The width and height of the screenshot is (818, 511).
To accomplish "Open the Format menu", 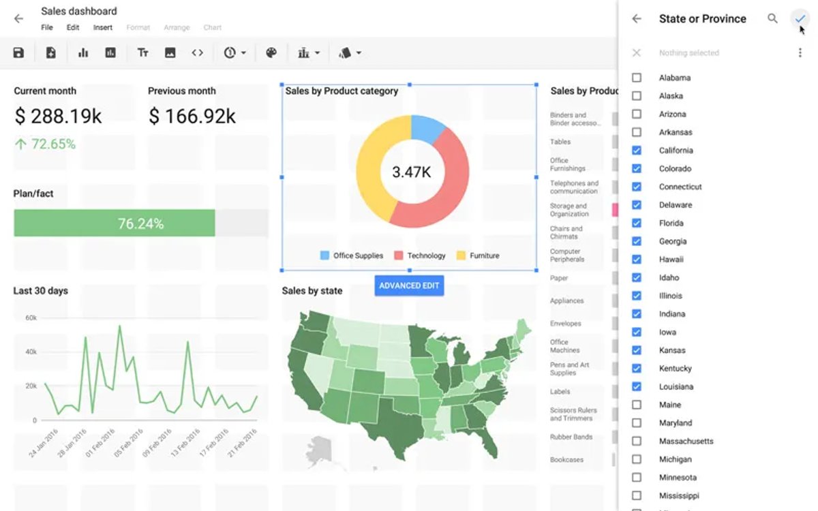I will tap(138, 28).
